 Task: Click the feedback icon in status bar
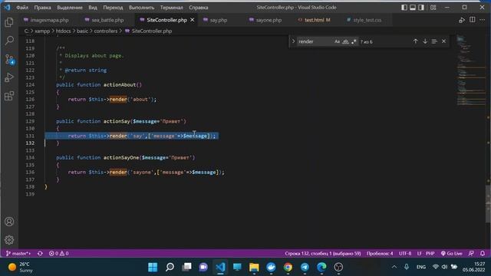471,254
